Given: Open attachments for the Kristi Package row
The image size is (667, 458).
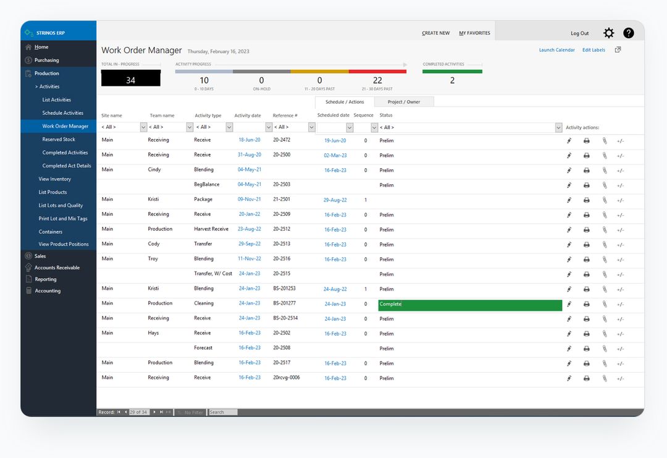Looking at the screenshot, I should click(605, 200).
